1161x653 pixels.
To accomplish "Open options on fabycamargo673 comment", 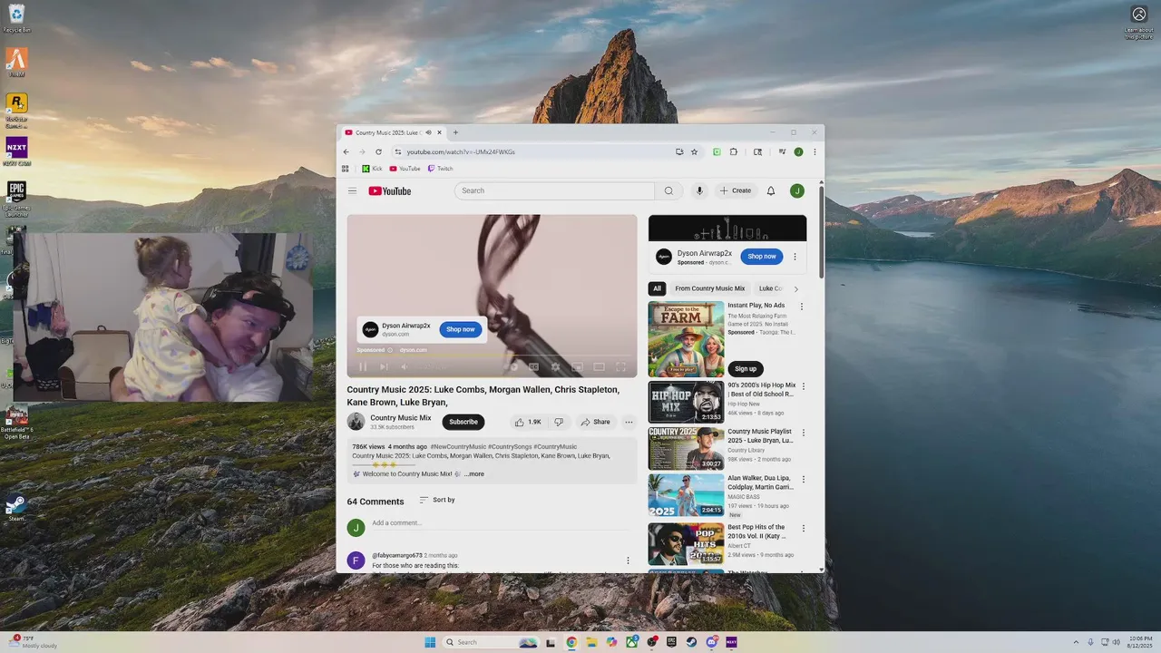I will point(628,560).
